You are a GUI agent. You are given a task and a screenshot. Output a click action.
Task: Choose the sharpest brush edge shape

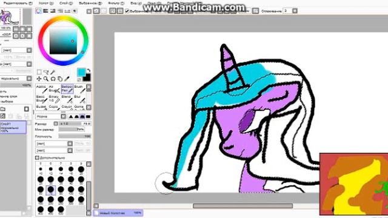tap(71, 116)
